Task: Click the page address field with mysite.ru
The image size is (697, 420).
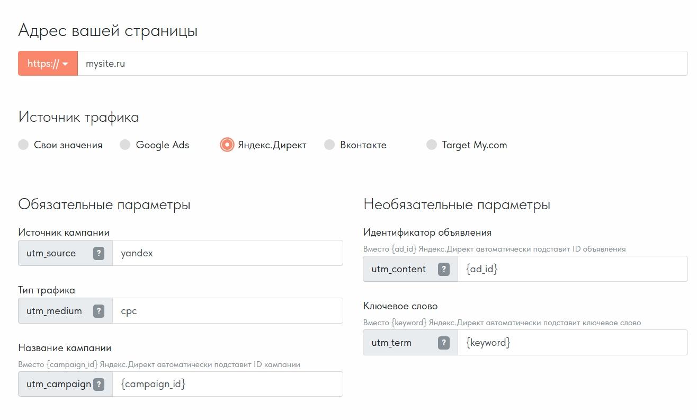Action: pyautogui.click(x=381, y=64)
